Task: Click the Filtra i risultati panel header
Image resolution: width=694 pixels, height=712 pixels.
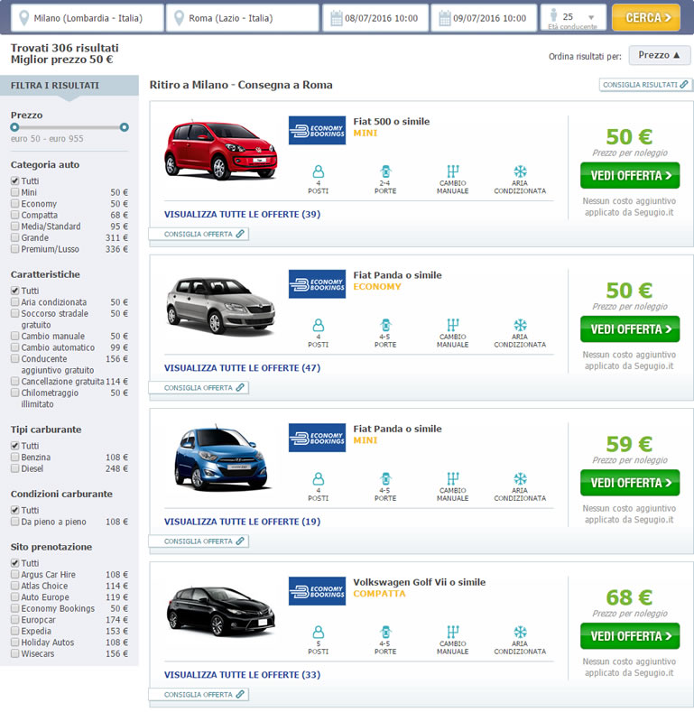Action: (x=69, y=86)
